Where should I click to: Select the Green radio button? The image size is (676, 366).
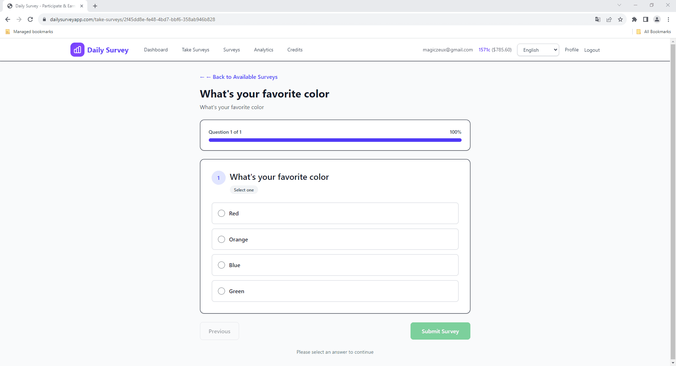point(221,291)
